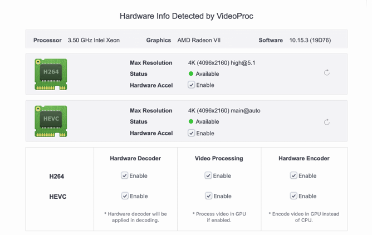This screenshot has width=372, height=235.
Task: Click the Hardware Encoder column header
Action: (x=304, y=158)
